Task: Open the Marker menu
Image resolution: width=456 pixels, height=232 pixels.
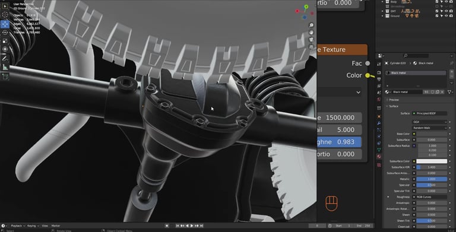Action: click(x=56, y=225)
